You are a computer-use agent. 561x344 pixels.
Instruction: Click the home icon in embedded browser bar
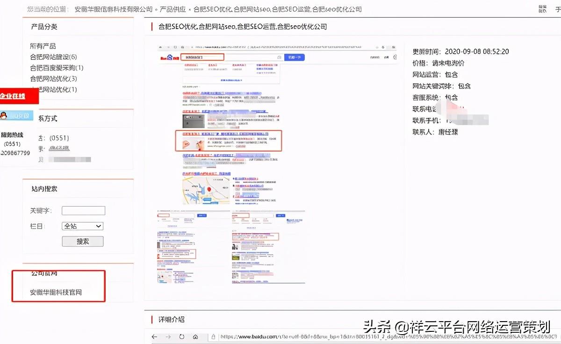195,337
